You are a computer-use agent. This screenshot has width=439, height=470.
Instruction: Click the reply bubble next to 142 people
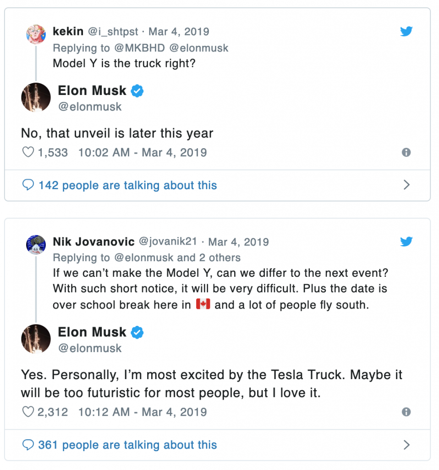click(x=28, y=185)
